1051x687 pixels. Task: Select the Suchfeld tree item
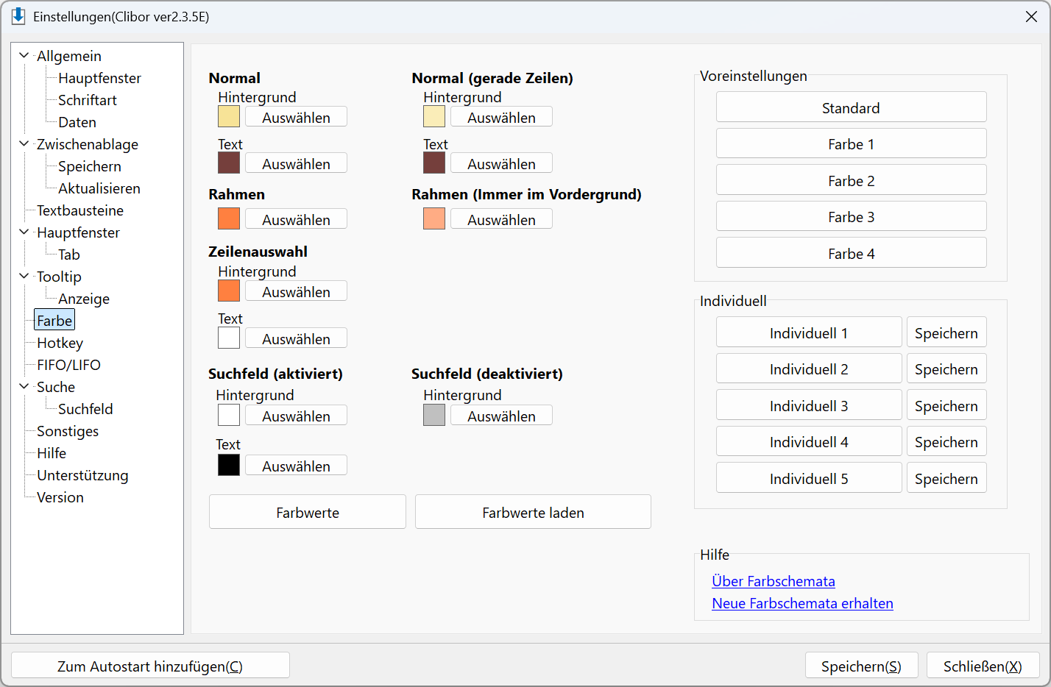pyautogui.click(x=85, y=409)
